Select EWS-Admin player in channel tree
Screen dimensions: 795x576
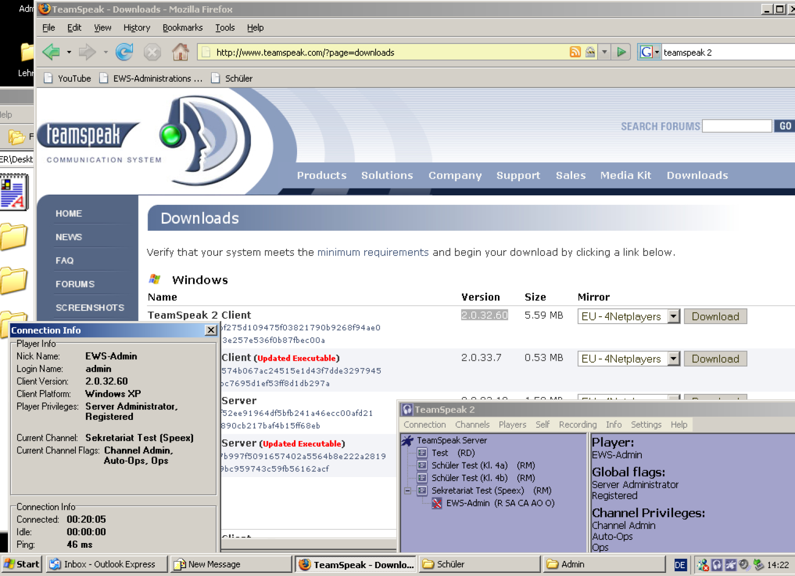pyautogui.click(x=500, y=503)
